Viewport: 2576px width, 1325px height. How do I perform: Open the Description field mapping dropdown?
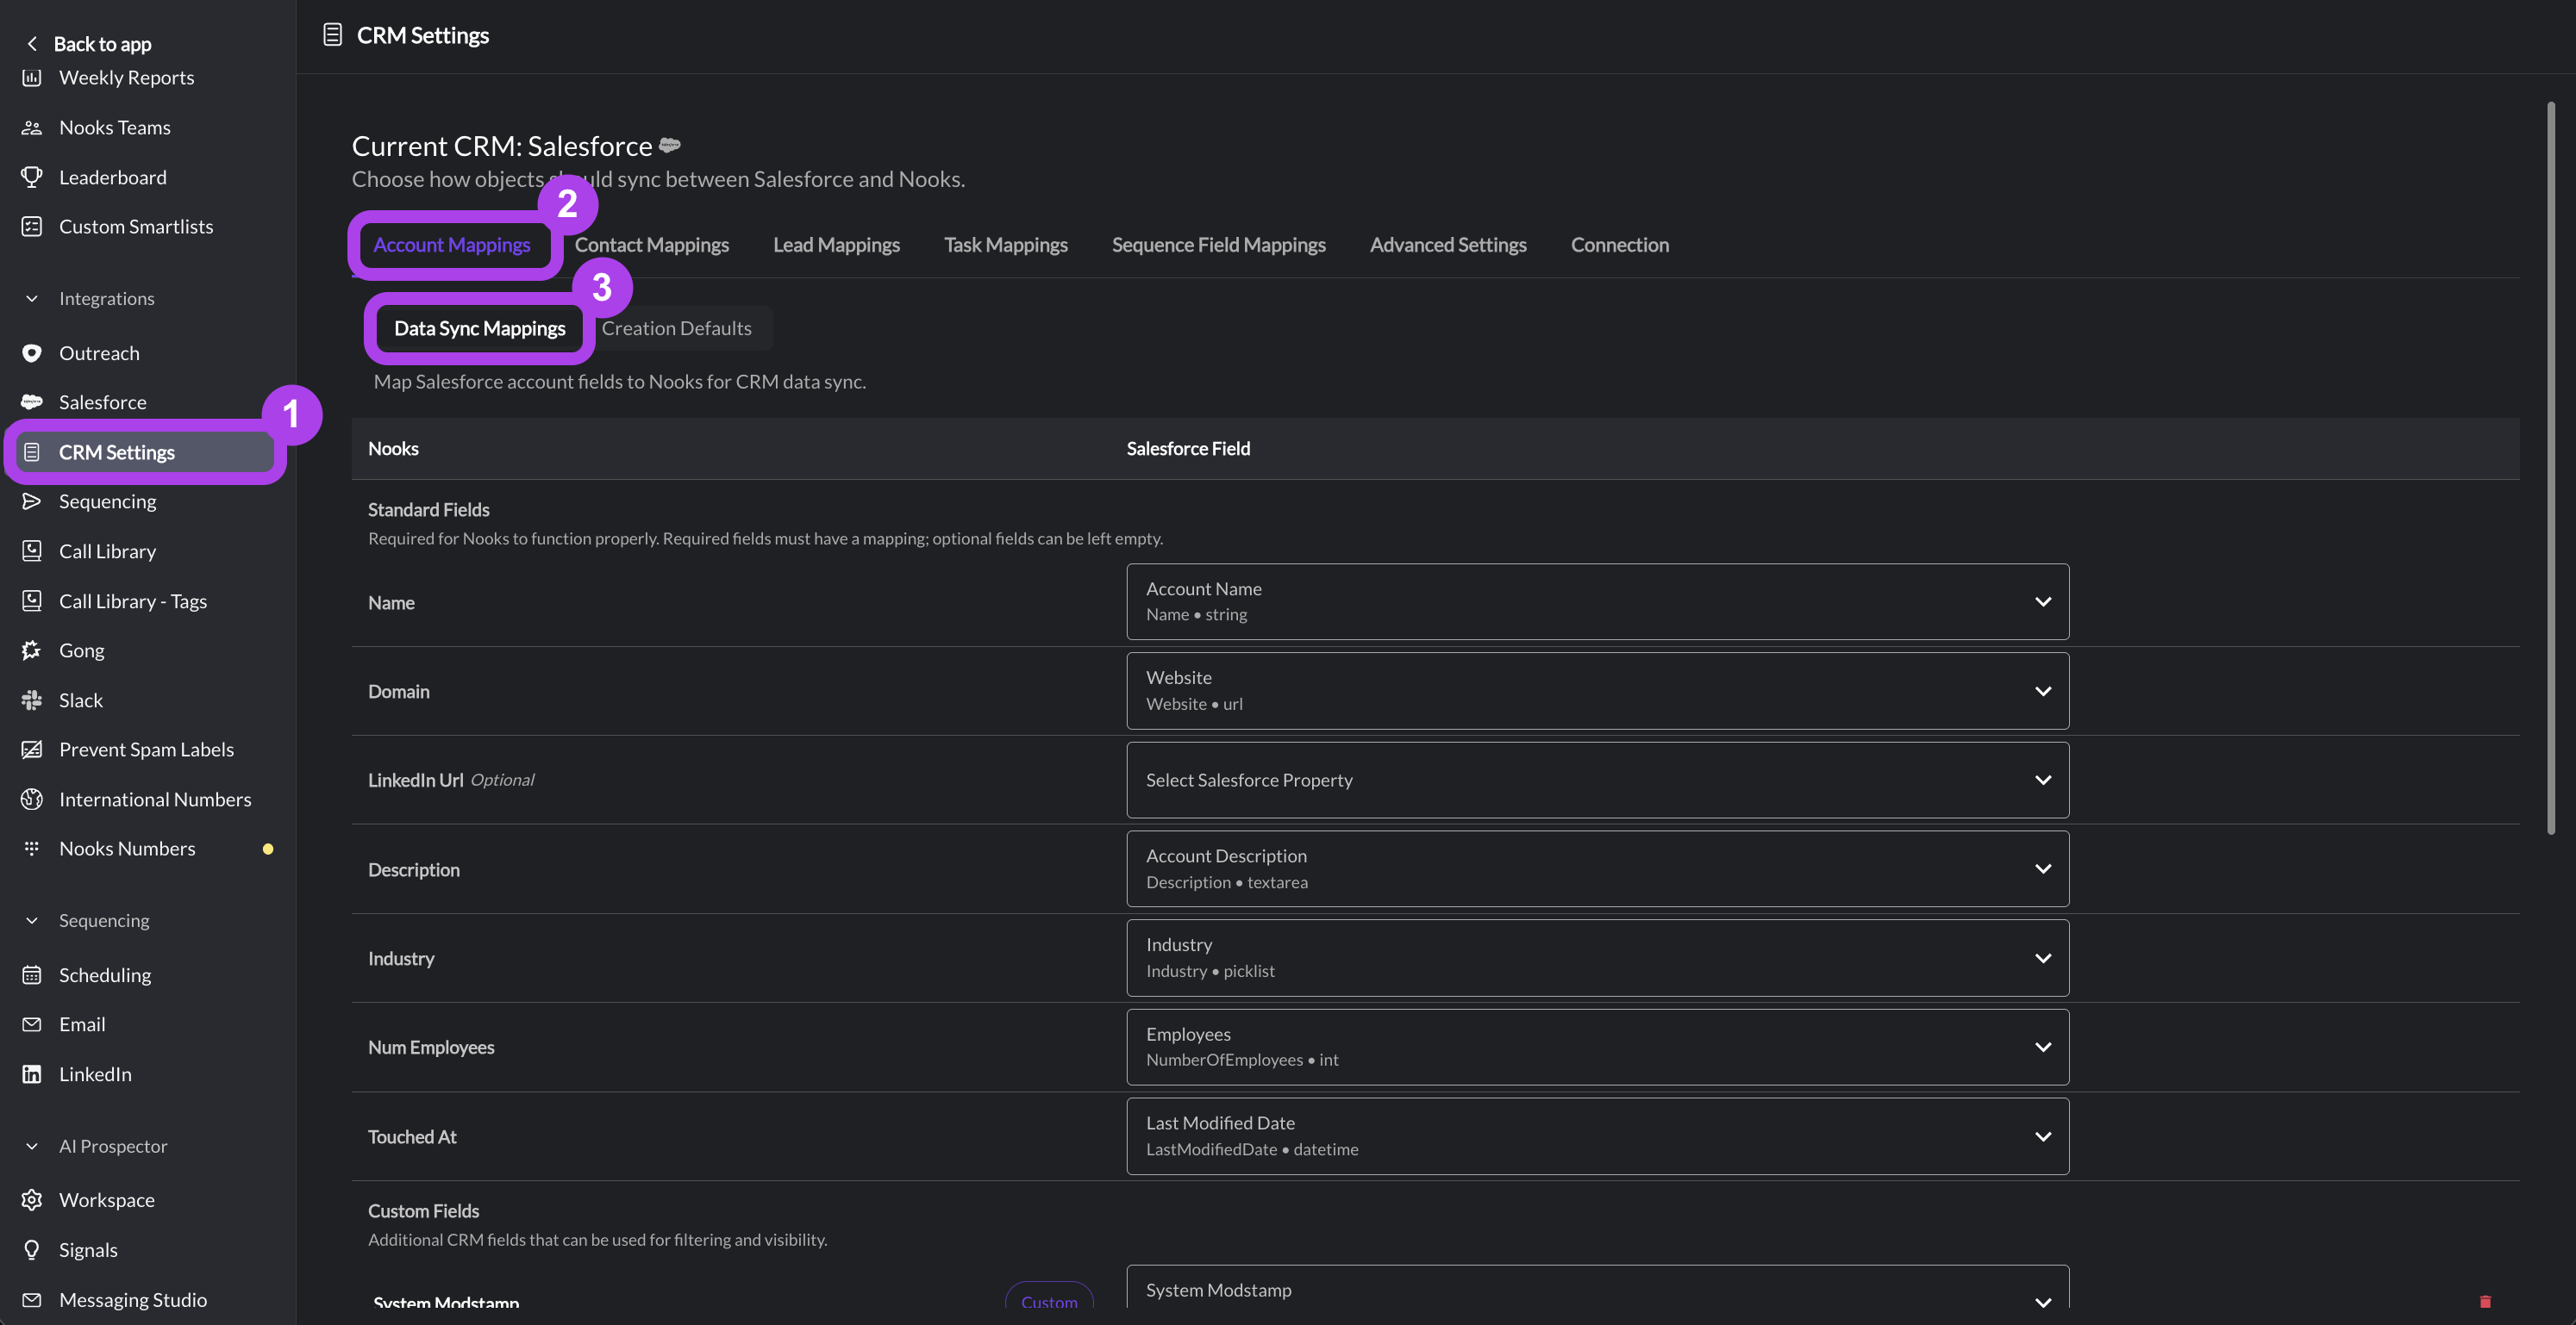(1597, 868)
